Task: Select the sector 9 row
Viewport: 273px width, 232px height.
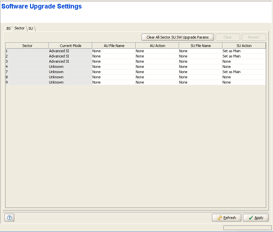Action: 27,82
